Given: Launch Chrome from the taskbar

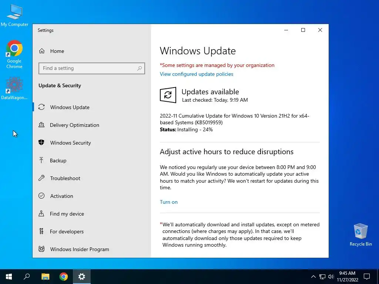Looking at the screenshot, I should [64, 277].
